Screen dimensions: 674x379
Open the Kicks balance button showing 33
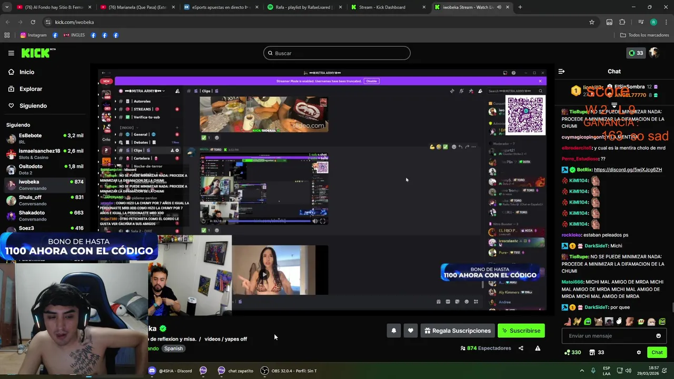636,53
